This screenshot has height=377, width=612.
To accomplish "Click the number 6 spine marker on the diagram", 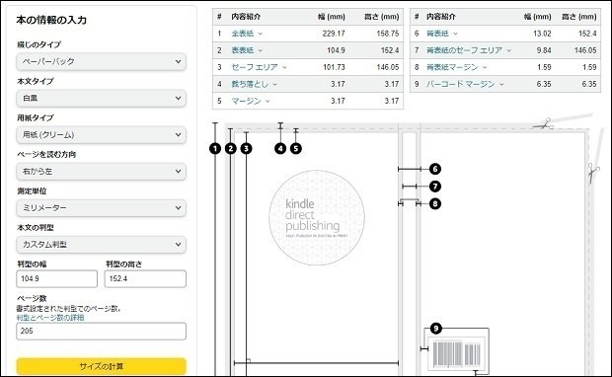I will (x=435, y=169).
